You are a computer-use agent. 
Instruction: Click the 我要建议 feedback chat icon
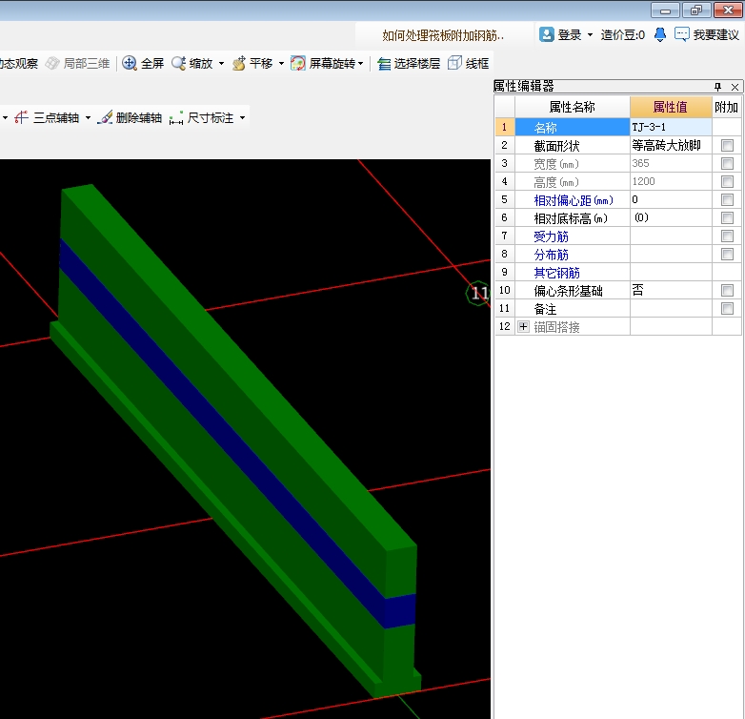[x=682, y=34]
